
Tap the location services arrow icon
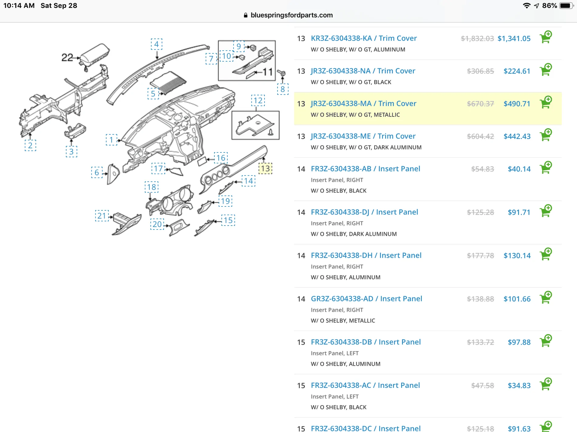point(536,6)
